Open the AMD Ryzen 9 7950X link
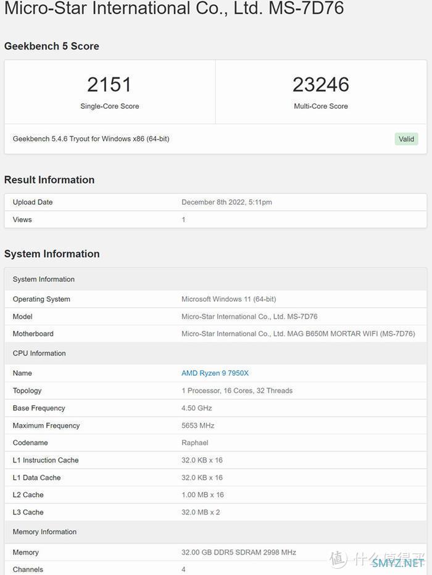The width and height of the screenshot is (432, 575). tap(215, 373)
